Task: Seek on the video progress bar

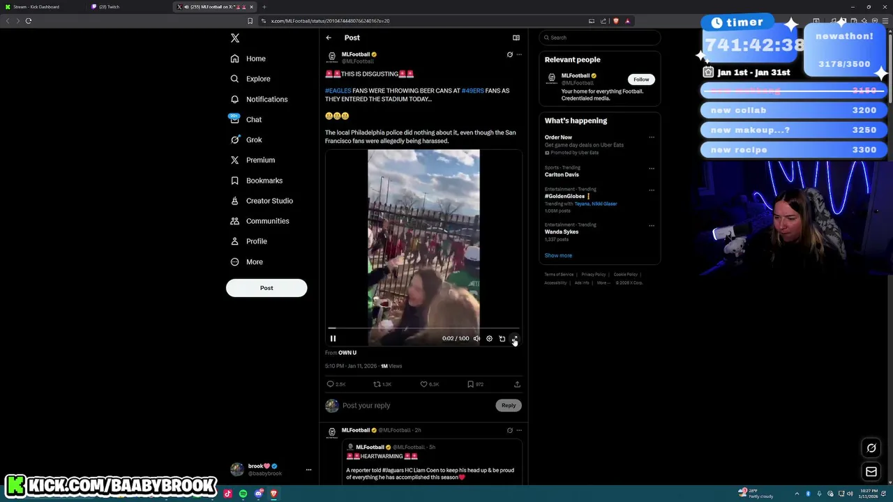Action: click(x=423, y=328)
